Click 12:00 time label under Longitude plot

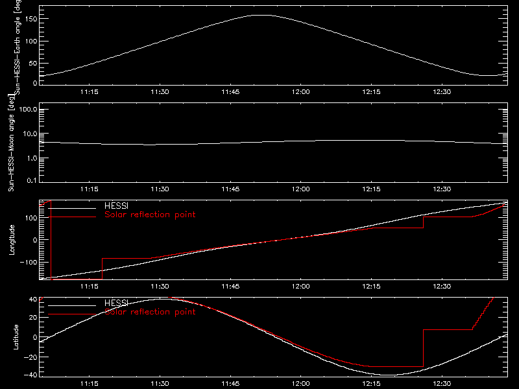click(x=301, y=287)
